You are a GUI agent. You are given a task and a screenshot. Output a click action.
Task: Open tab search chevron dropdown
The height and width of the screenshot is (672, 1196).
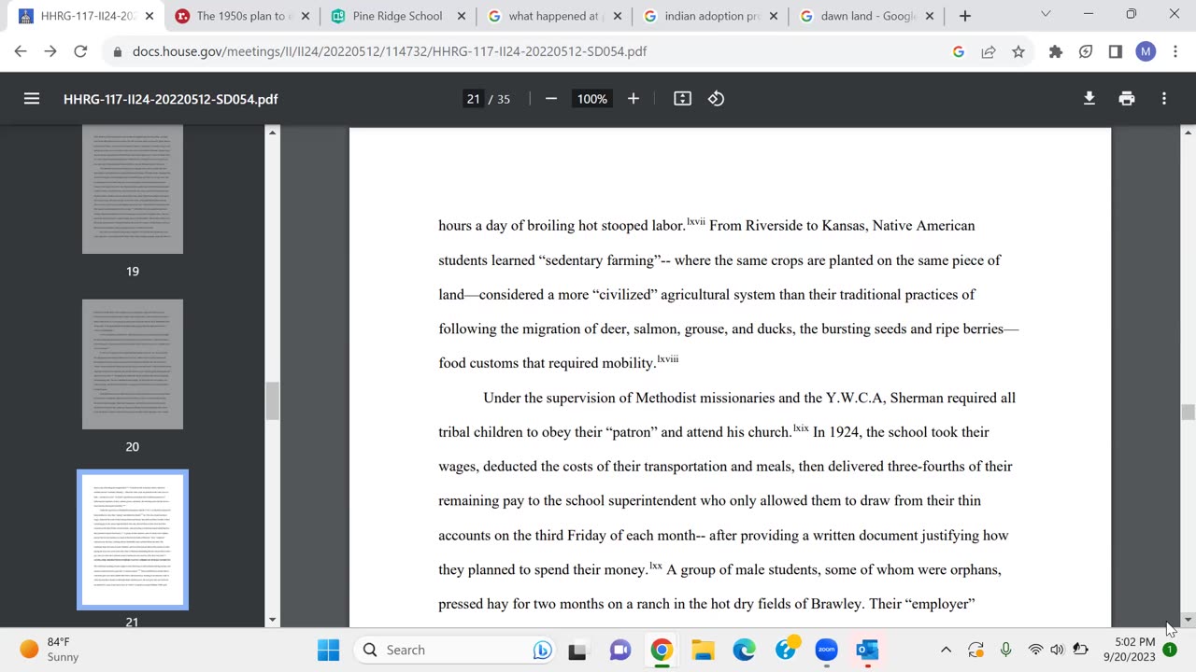click(x=1046, y=15)
